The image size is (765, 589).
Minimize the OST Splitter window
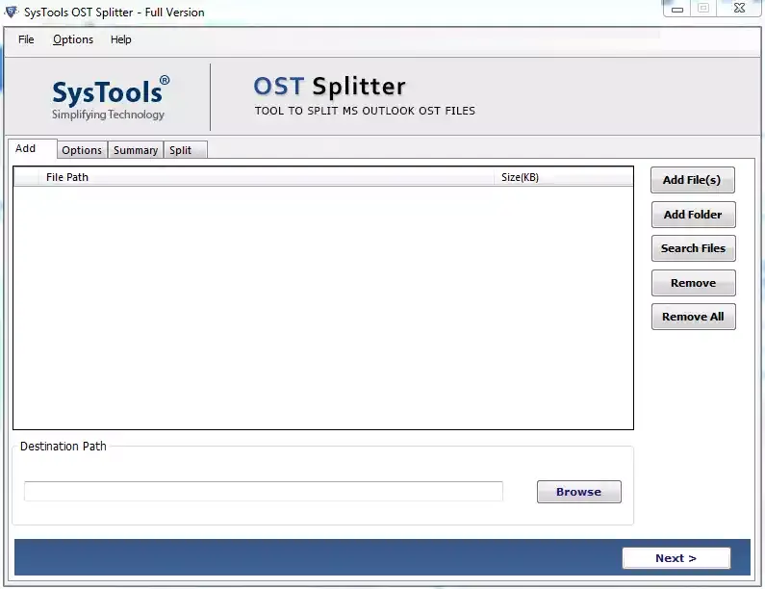677,9
